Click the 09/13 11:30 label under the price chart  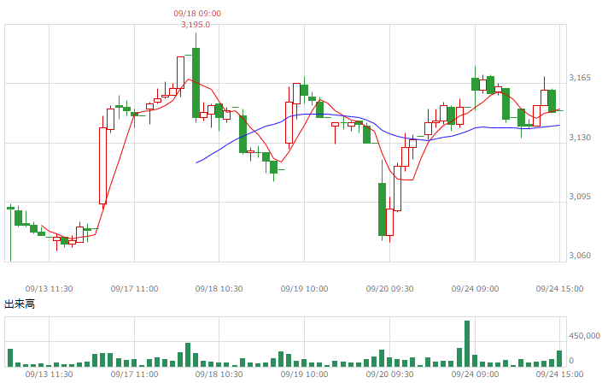click(x=50, y=289)
